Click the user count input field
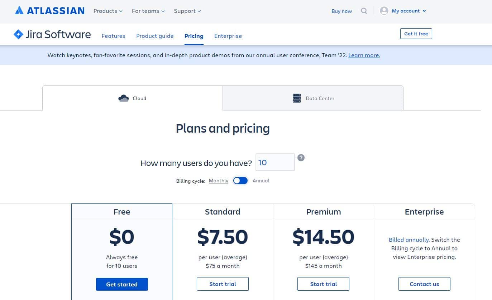Viewport: 492px width, 300px height. [x=275, y=162]
